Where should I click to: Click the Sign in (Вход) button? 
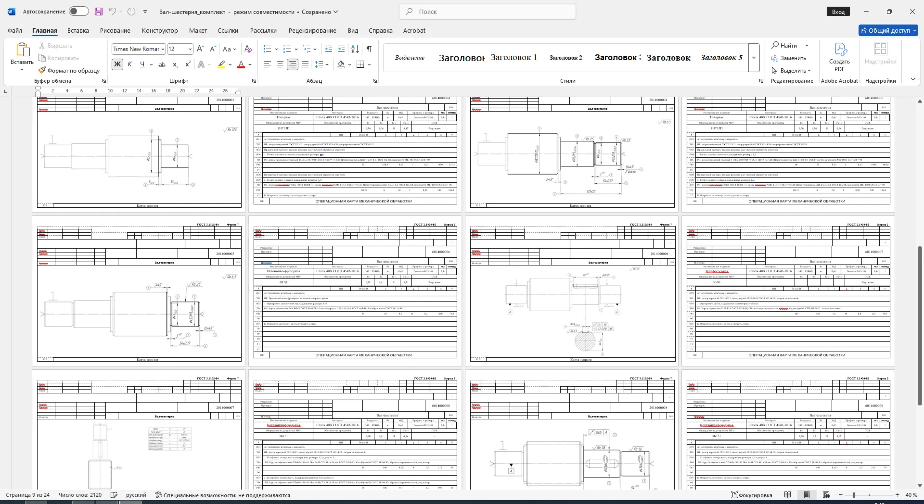click(838, 12)
